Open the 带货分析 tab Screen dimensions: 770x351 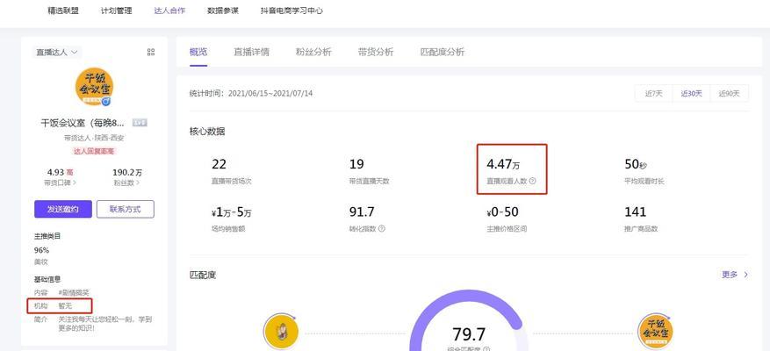[x=376, y=52]
